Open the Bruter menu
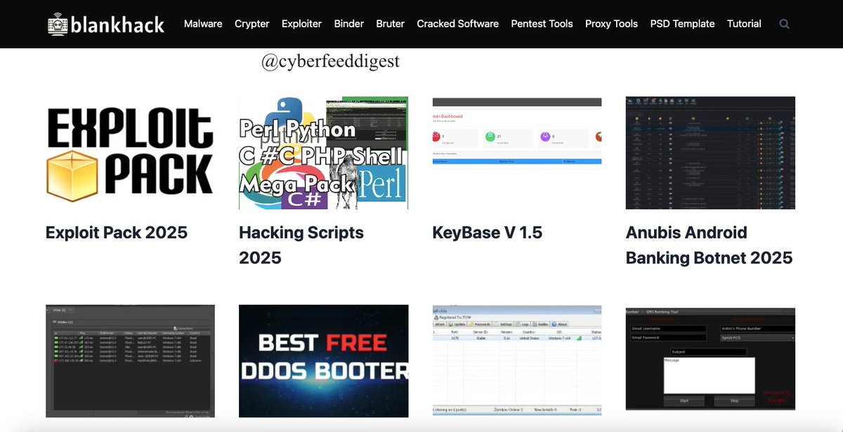The height and width of the screenshot is (432, 843). click(x=391, y=24)
